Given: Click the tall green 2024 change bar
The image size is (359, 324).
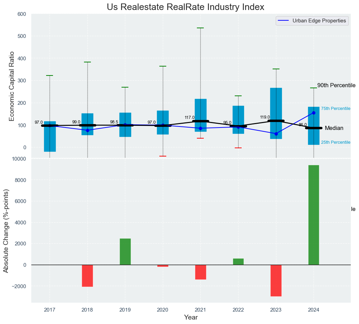Looking at the screenshot, I should [314, 215].
